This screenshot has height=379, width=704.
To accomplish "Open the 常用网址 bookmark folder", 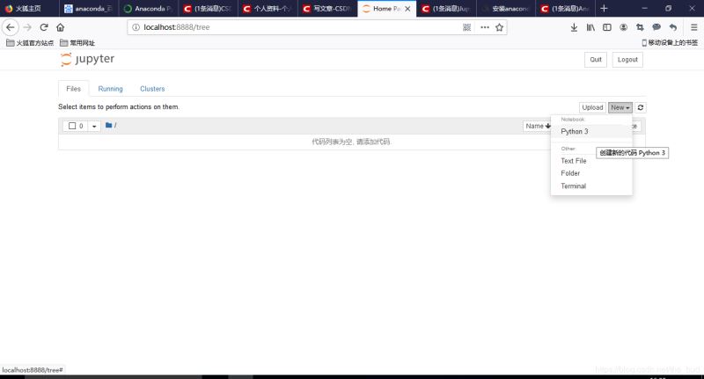I will (77, 43).
